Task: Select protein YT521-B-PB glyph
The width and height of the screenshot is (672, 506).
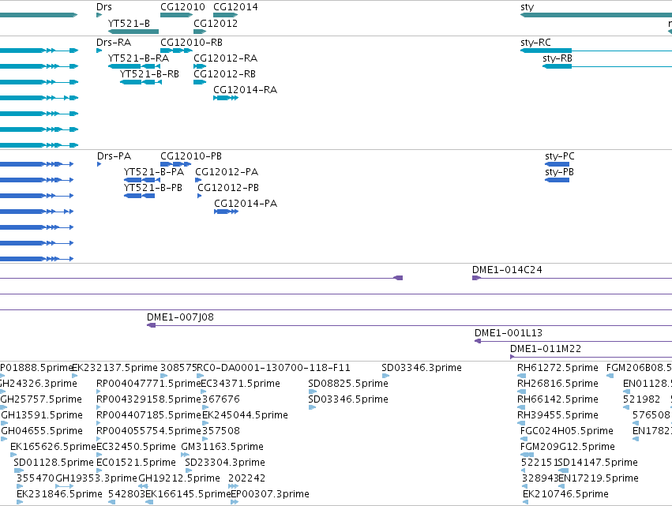Action: tap(139, 196)
